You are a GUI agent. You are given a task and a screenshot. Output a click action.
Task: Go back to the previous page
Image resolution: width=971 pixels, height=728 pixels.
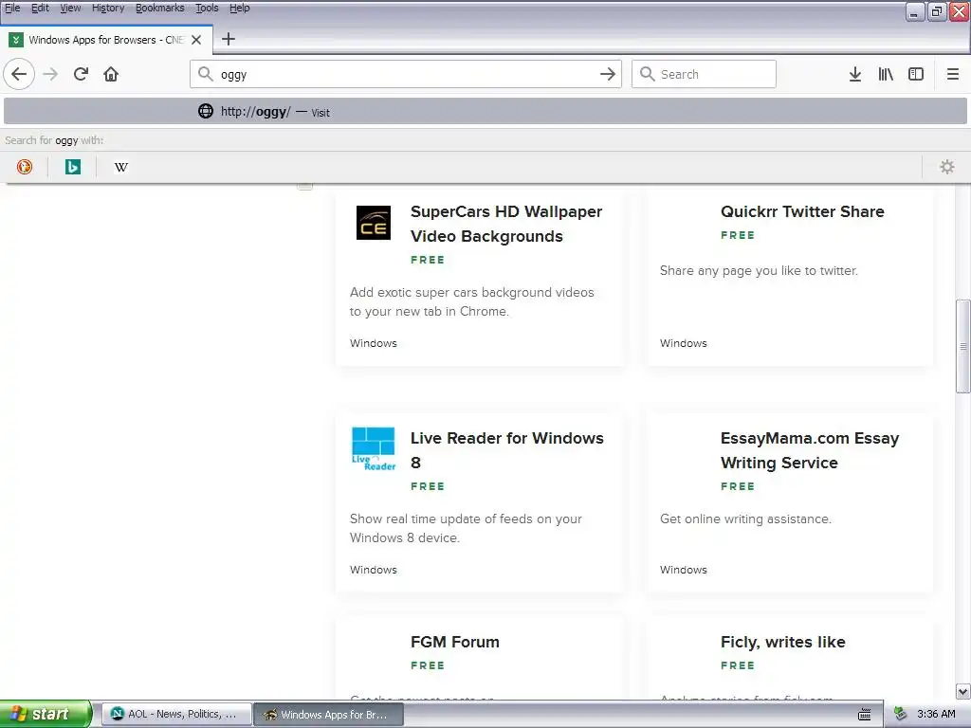pos(19,74)
